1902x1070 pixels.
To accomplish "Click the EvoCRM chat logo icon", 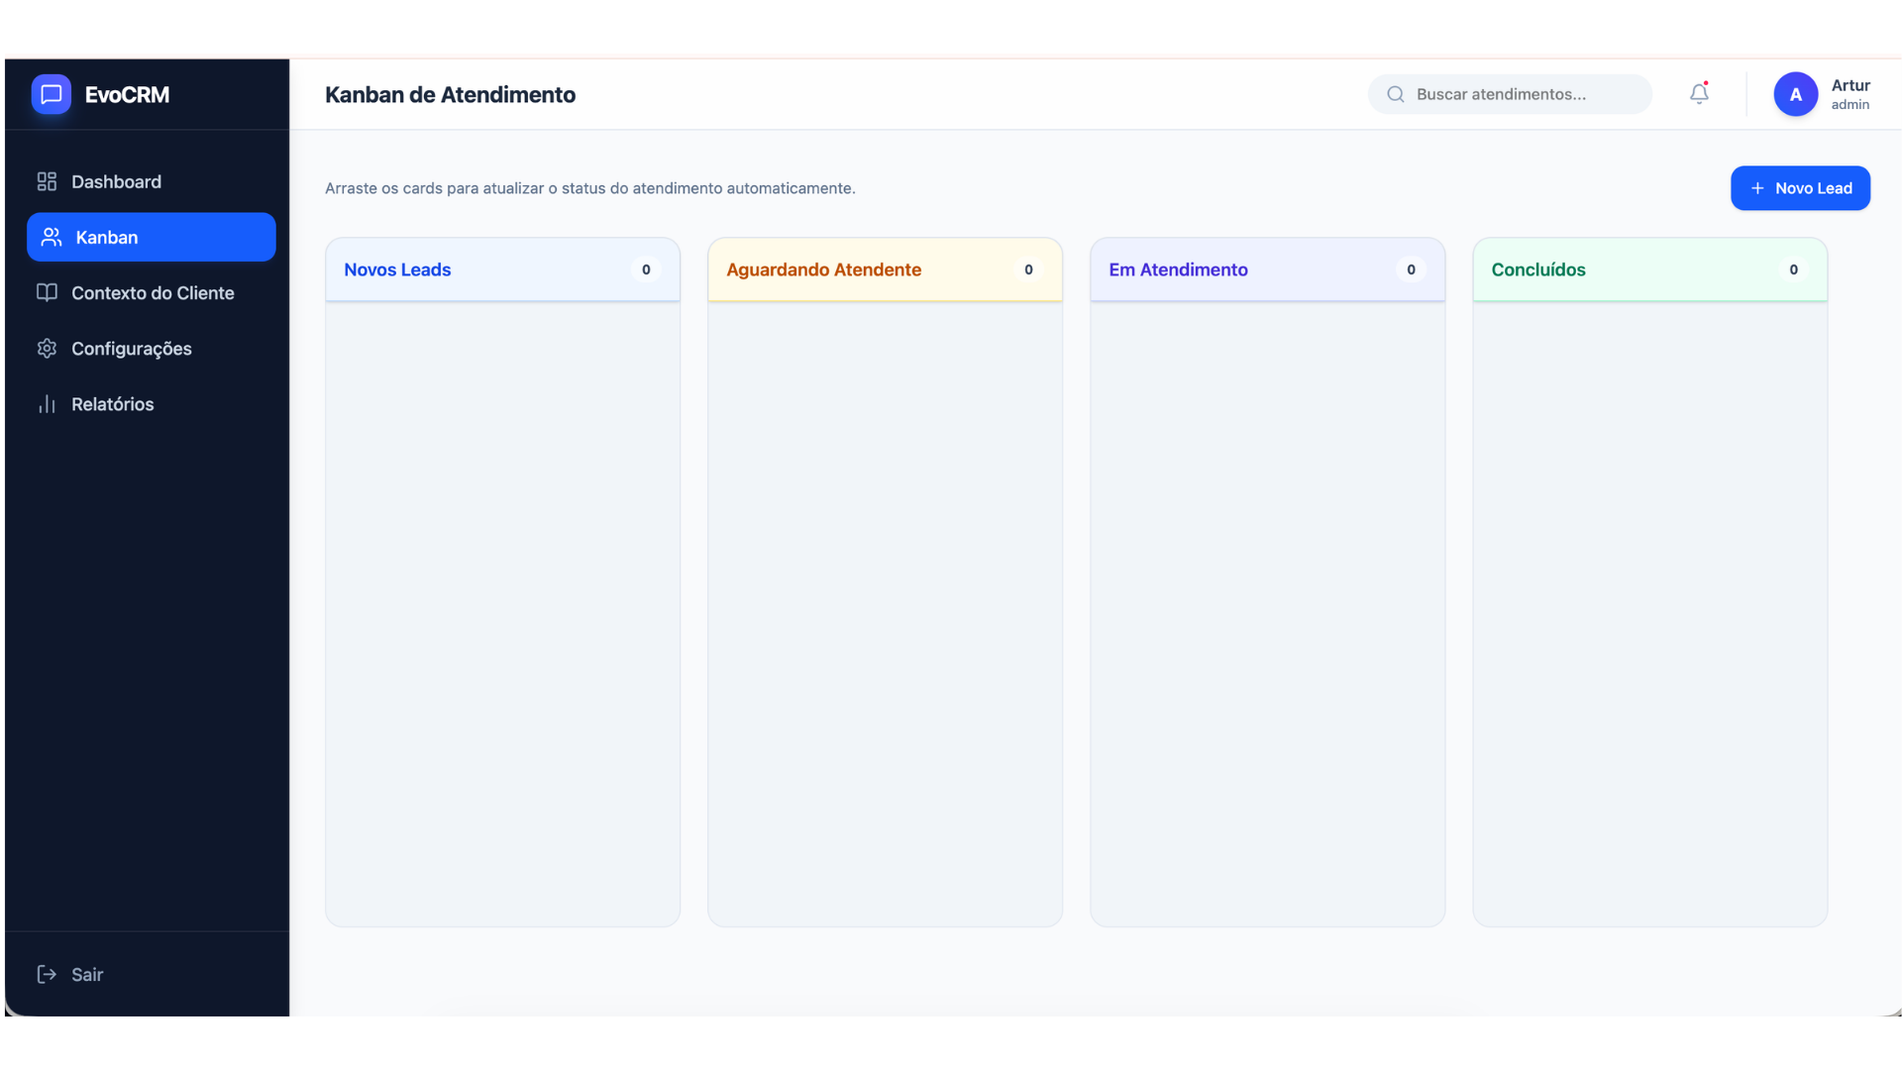I will (x=52, y=94).
